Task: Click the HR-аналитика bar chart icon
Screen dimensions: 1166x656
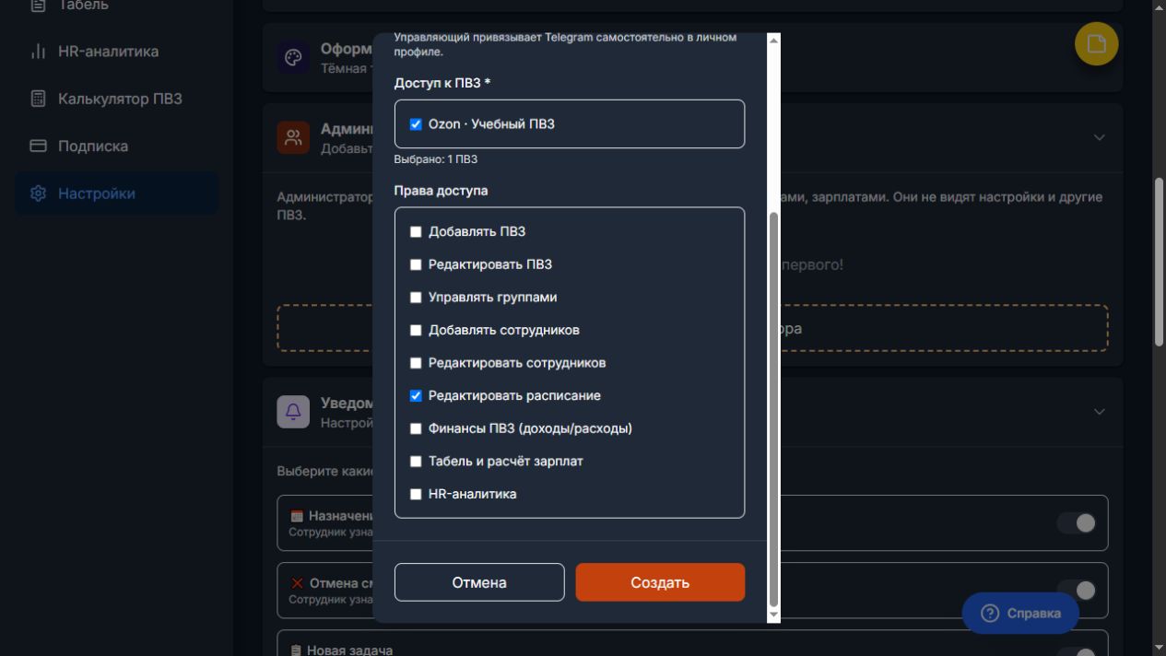Action: [x=38, y=52]
